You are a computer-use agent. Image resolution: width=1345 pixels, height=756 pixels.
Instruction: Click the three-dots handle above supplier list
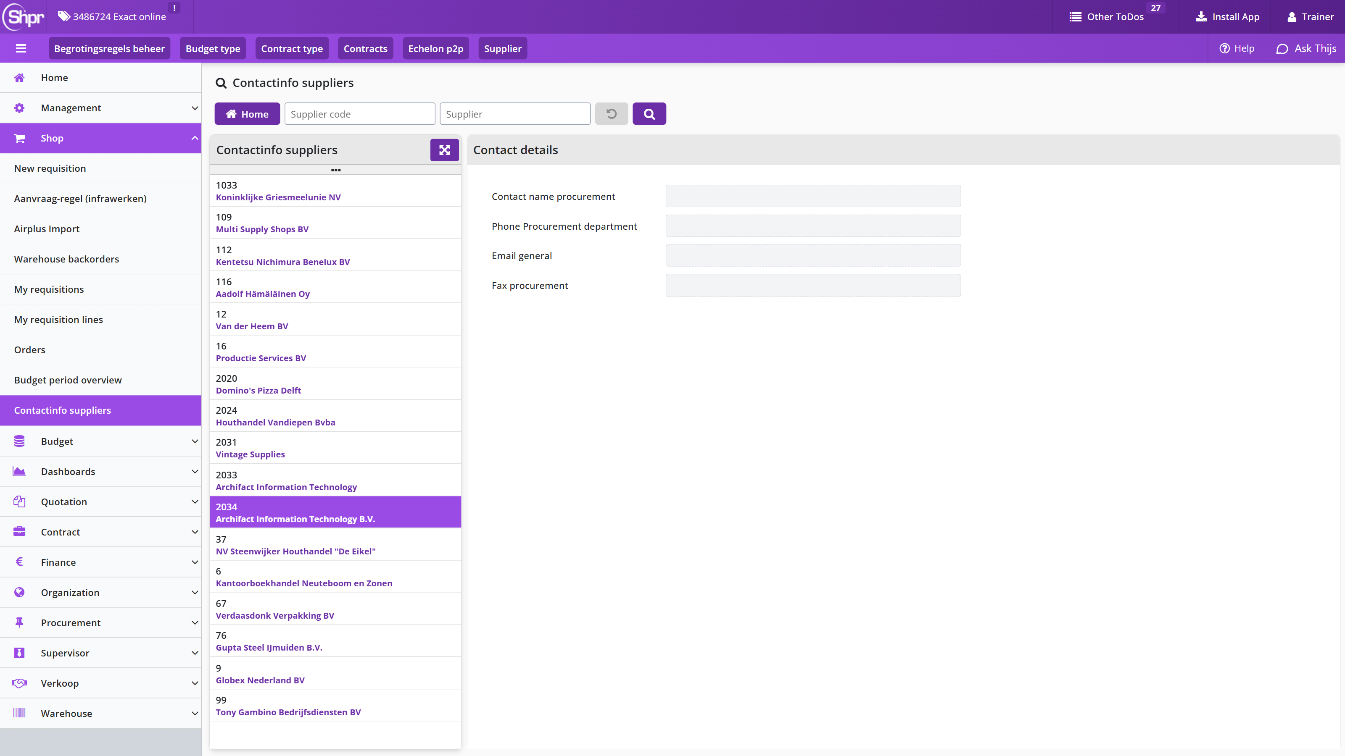click(x=336, y=170)
